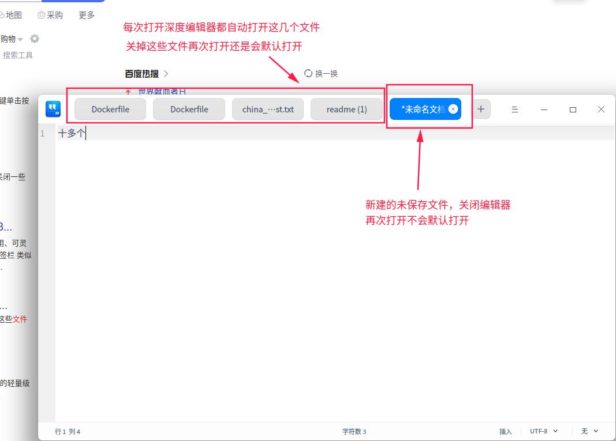Image resolution: width=616 pixels, height=441 pixels.
Task: Close the unsaved 未命名文档 tab
Action: click(454, 108)
